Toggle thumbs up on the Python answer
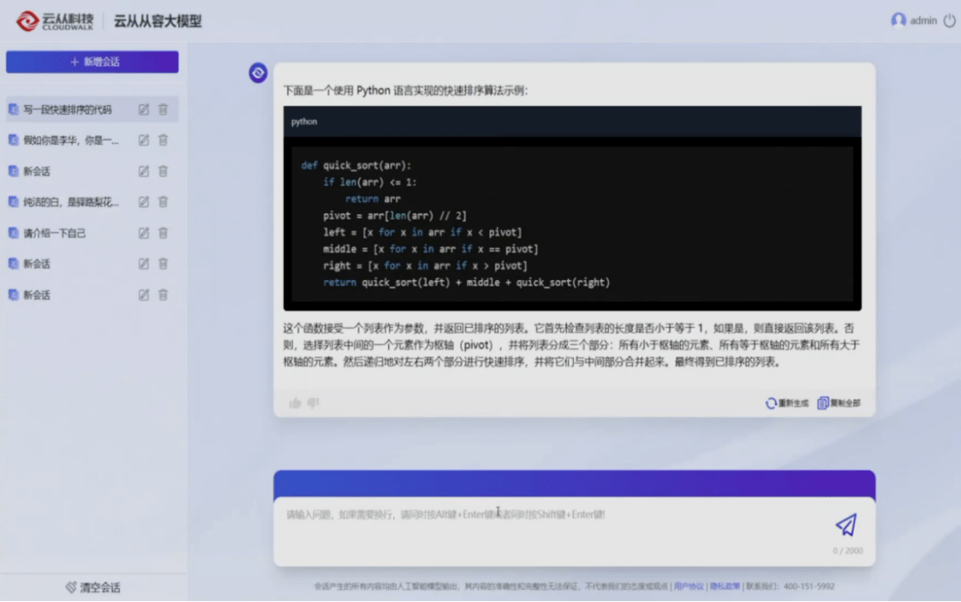 click(x=295, y=402)
